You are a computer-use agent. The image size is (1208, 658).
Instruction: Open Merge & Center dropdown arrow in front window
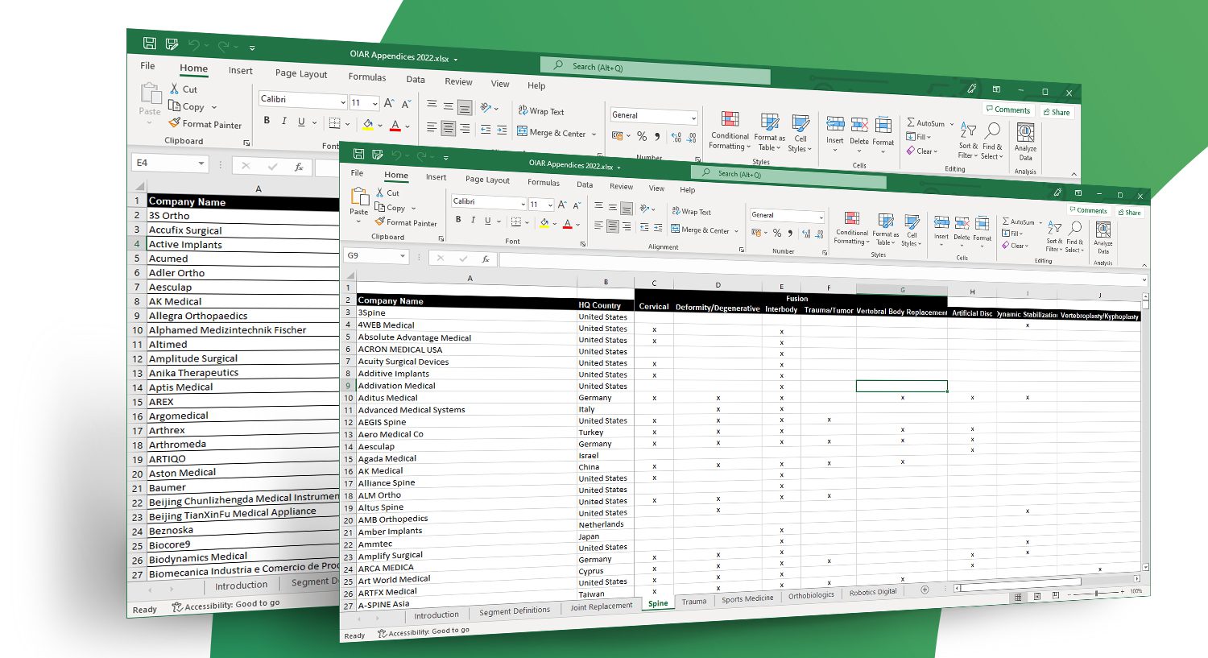736,231
